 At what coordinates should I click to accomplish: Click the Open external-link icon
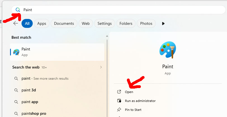[119, 92]
